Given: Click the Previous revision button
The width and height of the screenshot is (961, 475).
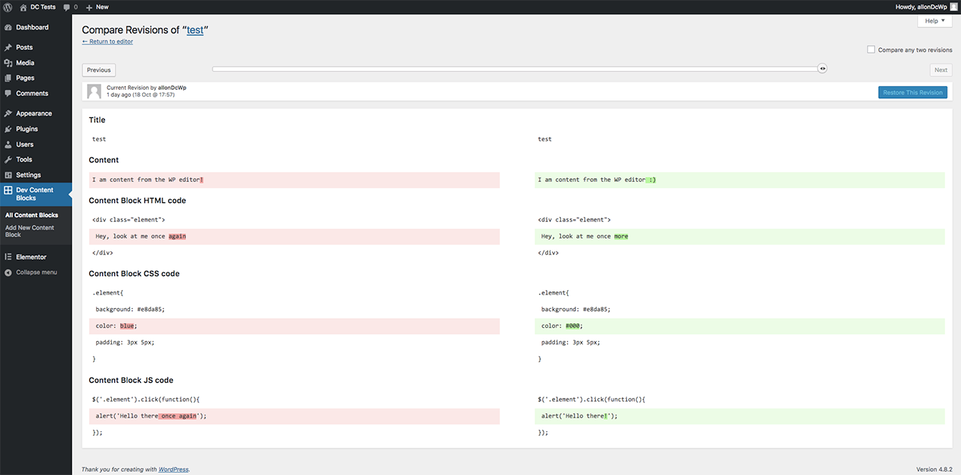Looking at the screenshot, I should [99, 70].
